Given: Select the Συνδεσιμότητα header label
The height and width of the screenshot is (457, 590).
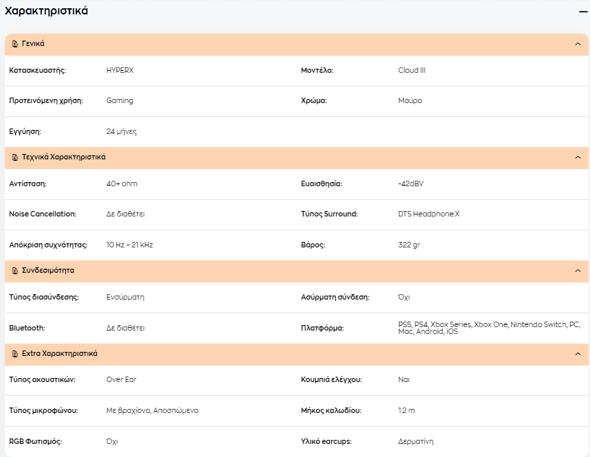Looking at the screenshot, I should 48,270.
